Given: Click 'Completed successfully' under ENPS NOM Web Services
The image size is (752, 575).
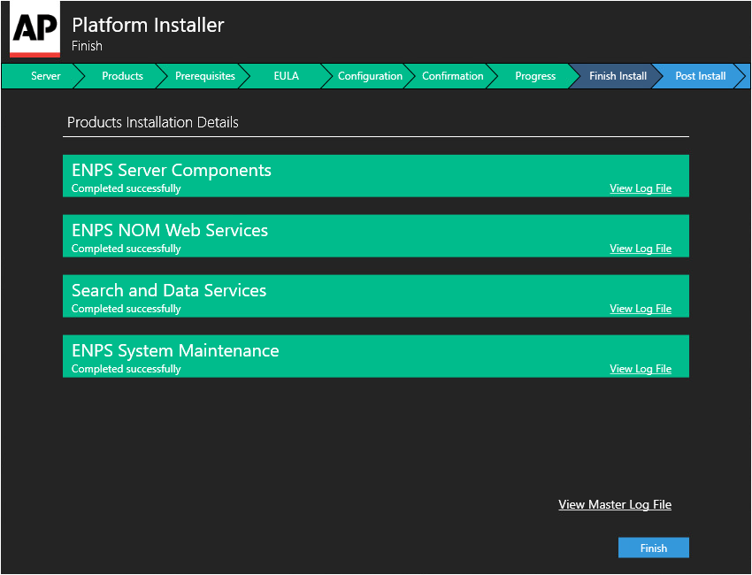Looking at the screenshot, I should coord(127,249).
